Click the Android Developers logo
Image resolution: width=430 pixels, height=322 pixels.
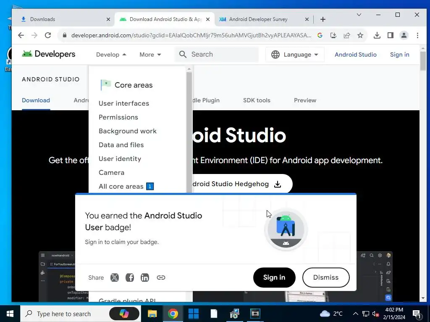point(49,54)
